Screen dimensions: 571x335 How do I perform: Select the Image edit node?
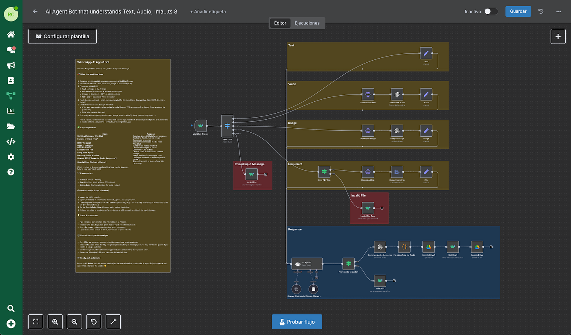(x=426, y=131)
